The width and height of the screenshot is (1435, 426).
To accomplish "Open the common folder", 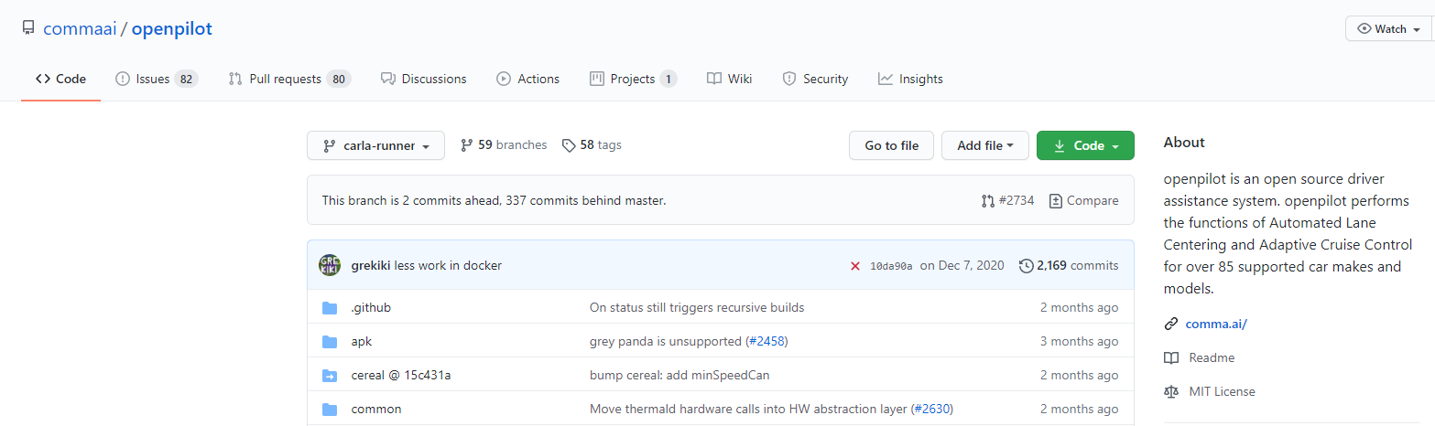I will coord(376,409).
